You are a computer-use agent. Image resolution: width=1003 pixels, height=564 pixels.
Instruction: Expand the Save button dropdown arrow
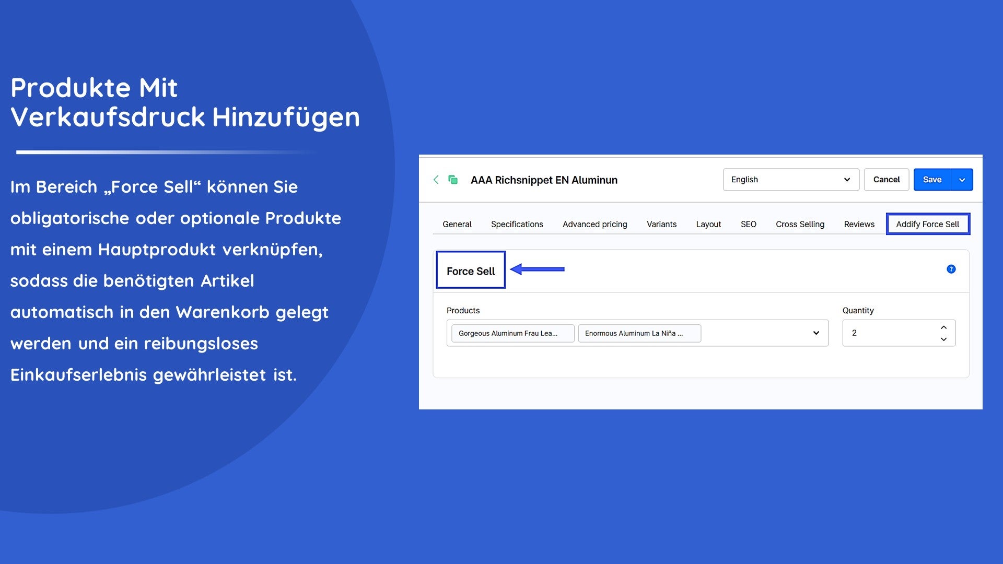[x=962, y=180]
